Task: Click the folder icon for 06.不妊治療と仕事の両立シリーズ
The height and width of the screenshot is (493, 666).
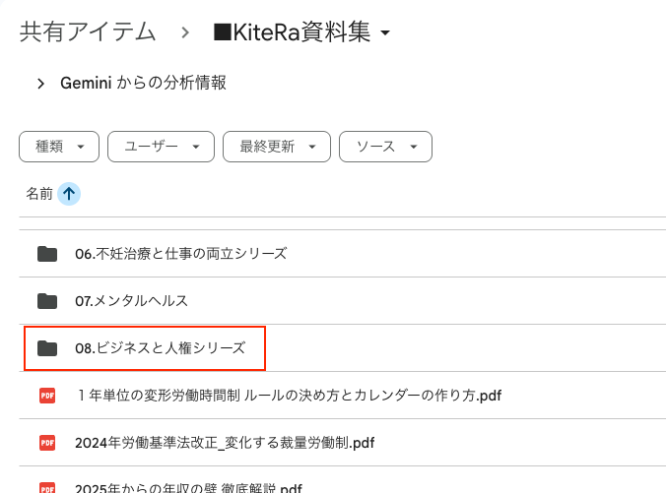Action: (47, 254)
